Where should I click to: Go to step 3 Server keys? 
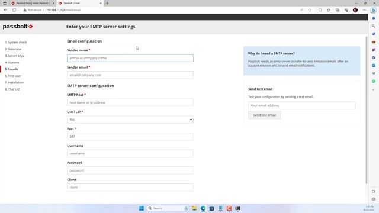14,56
